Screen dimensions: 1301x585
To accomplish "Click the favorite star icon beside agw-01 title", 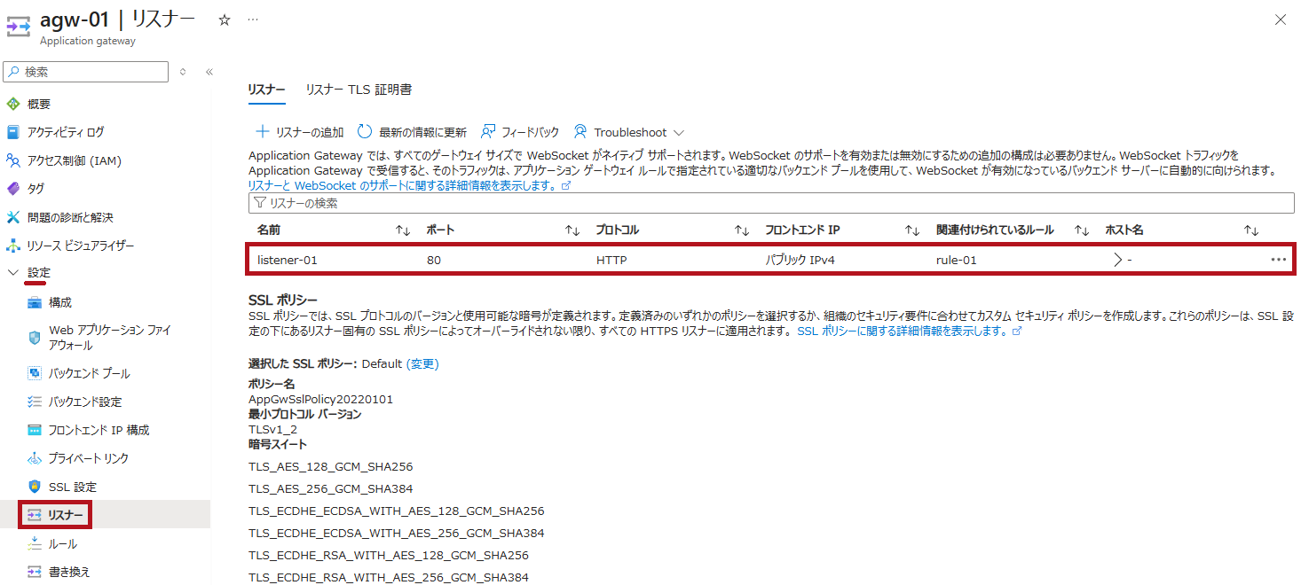I will pos(225,19).
